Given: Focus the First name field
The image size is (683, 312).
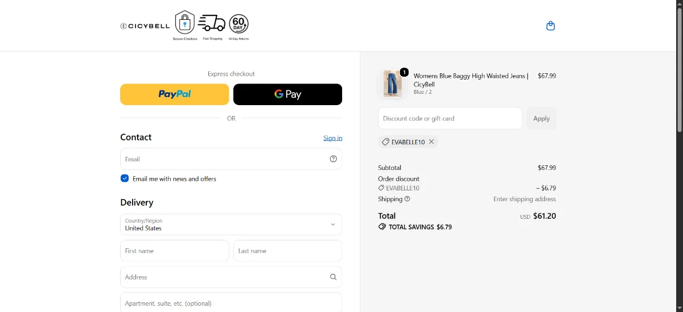Looking at the screenshot, I should (175, 251).
